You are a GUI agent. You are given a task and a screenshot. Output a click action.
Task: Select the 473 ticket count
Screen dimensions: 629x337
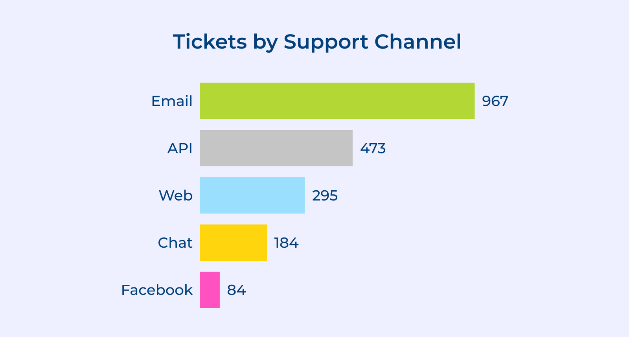pos(373,148)
